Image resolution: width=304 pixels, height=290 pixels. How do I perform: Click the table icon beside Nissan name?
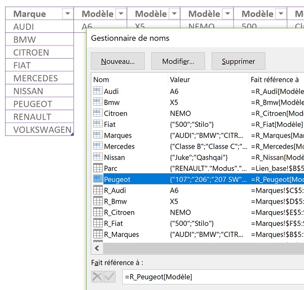click(98, 157)
